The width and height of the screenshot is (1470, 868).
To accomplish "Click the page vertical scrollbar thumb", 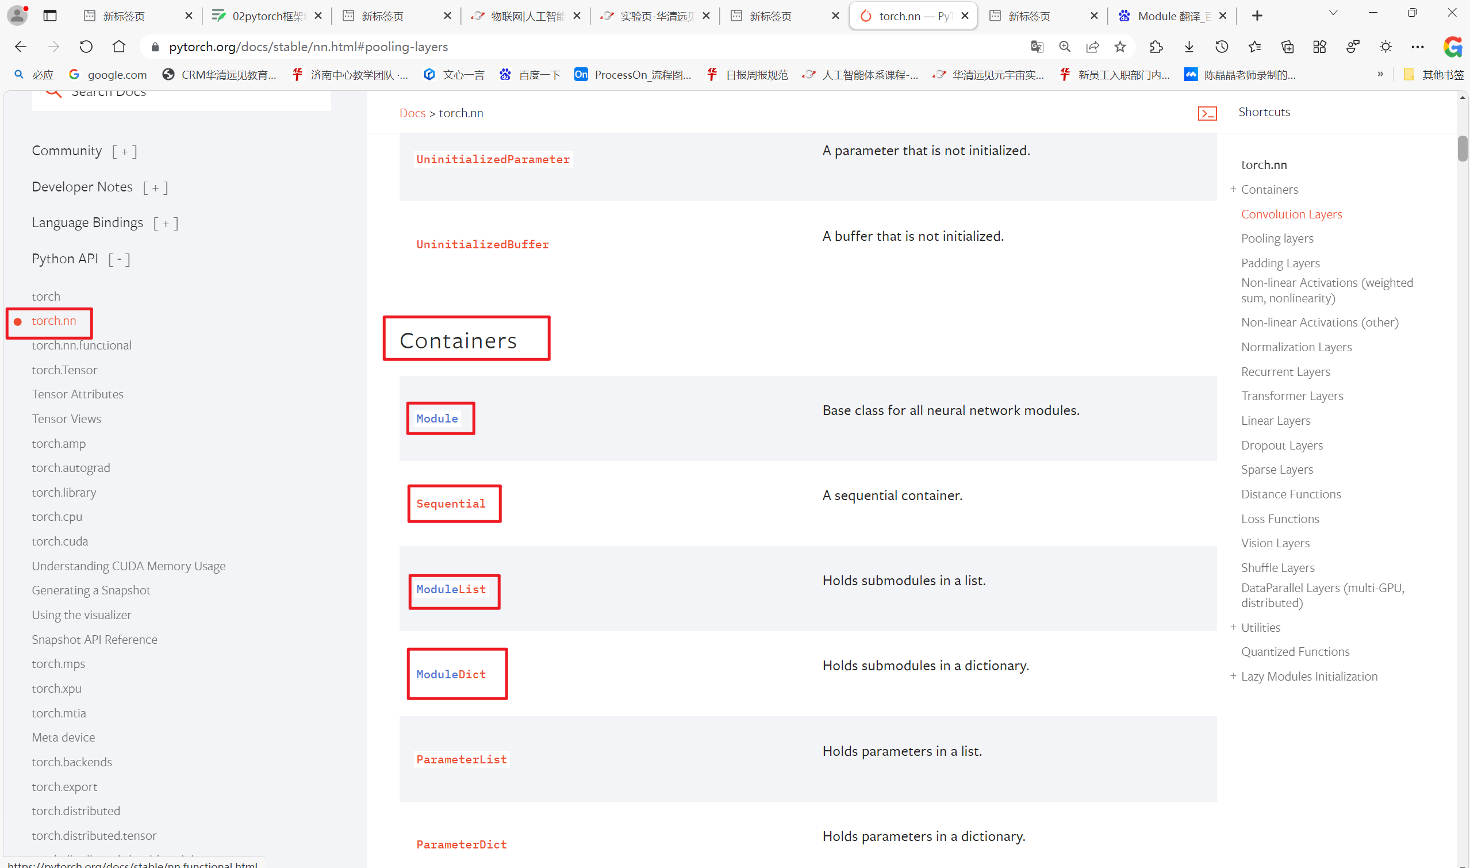I will tap(1462, 147).
